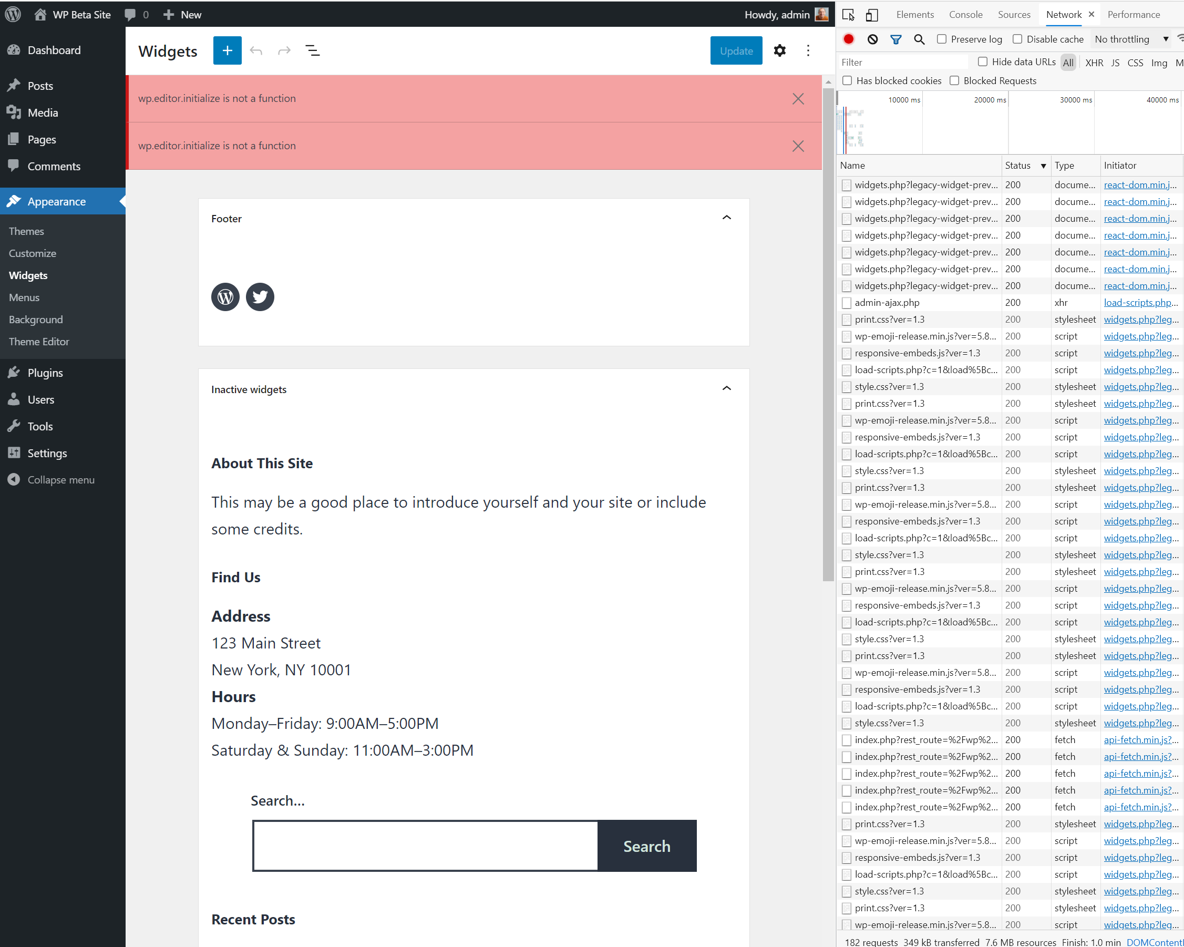Image resolution: width=1184 pixels, height=947 pixels.
Task: Clear the network request log
Action: point(872,39)
